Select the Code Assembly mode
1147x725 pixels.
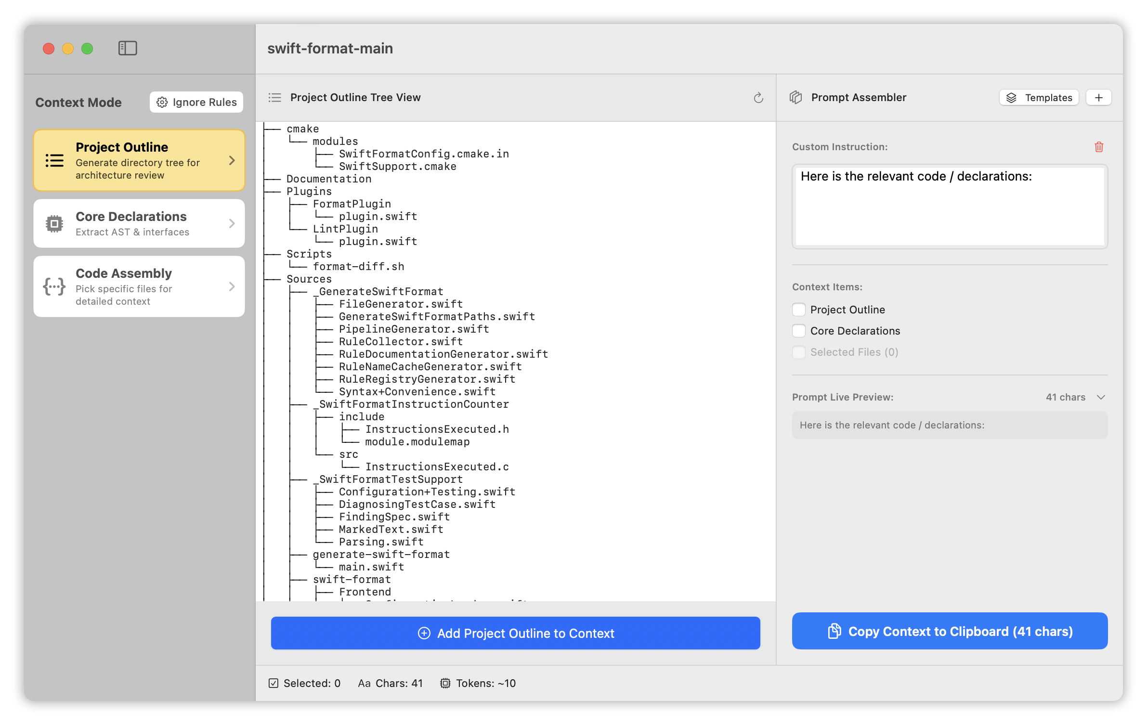tap(139, 286)
